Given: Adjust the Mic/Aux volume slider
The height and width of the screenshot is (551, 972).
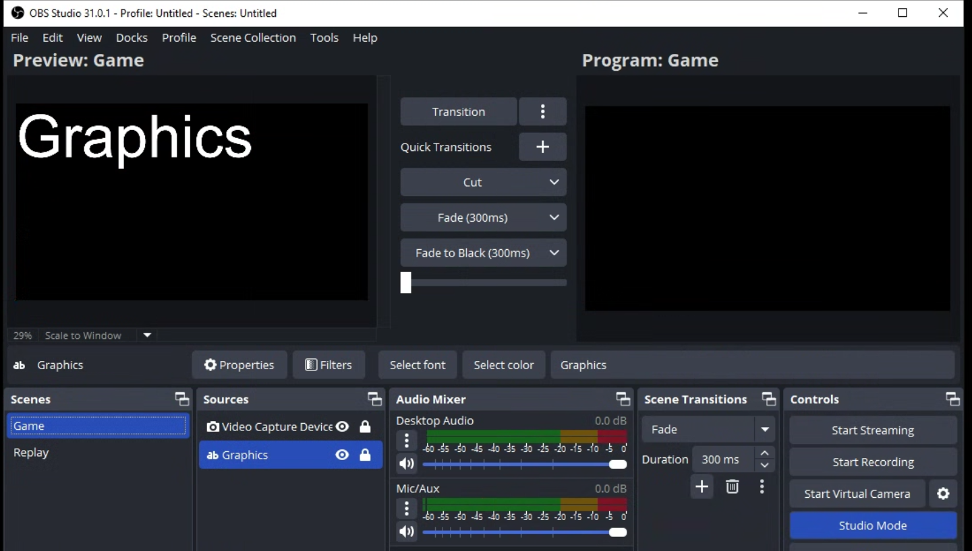Looking at the screenshot, I should click(x=524, y=532).
